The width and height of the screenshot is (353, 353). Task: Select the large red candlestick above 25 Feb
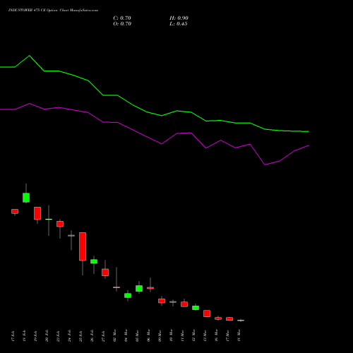[x=83, y=246]
